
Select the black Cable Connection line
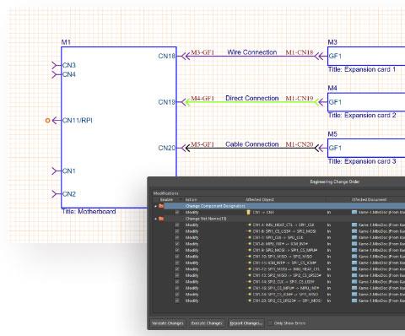251,148
